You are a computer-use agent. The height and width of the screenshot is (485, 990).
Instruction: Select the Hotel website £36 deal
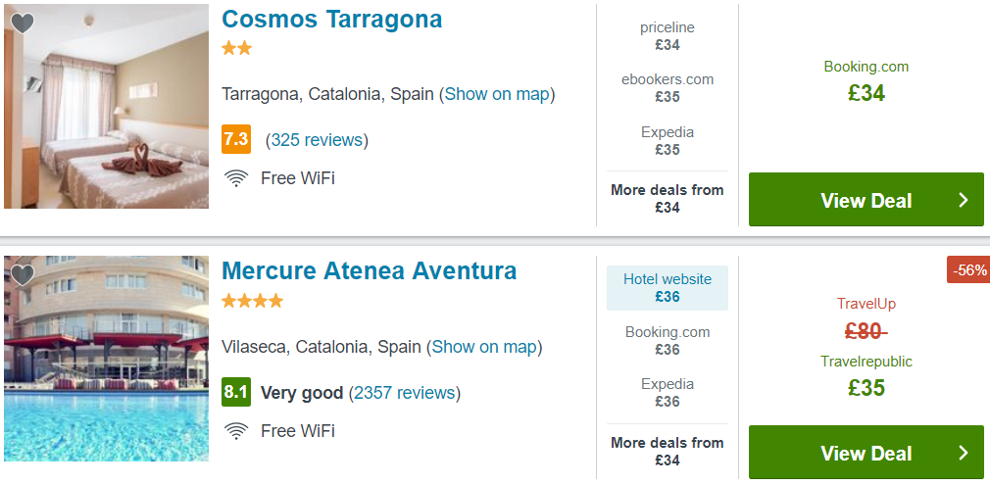click(x=668, y=288)
